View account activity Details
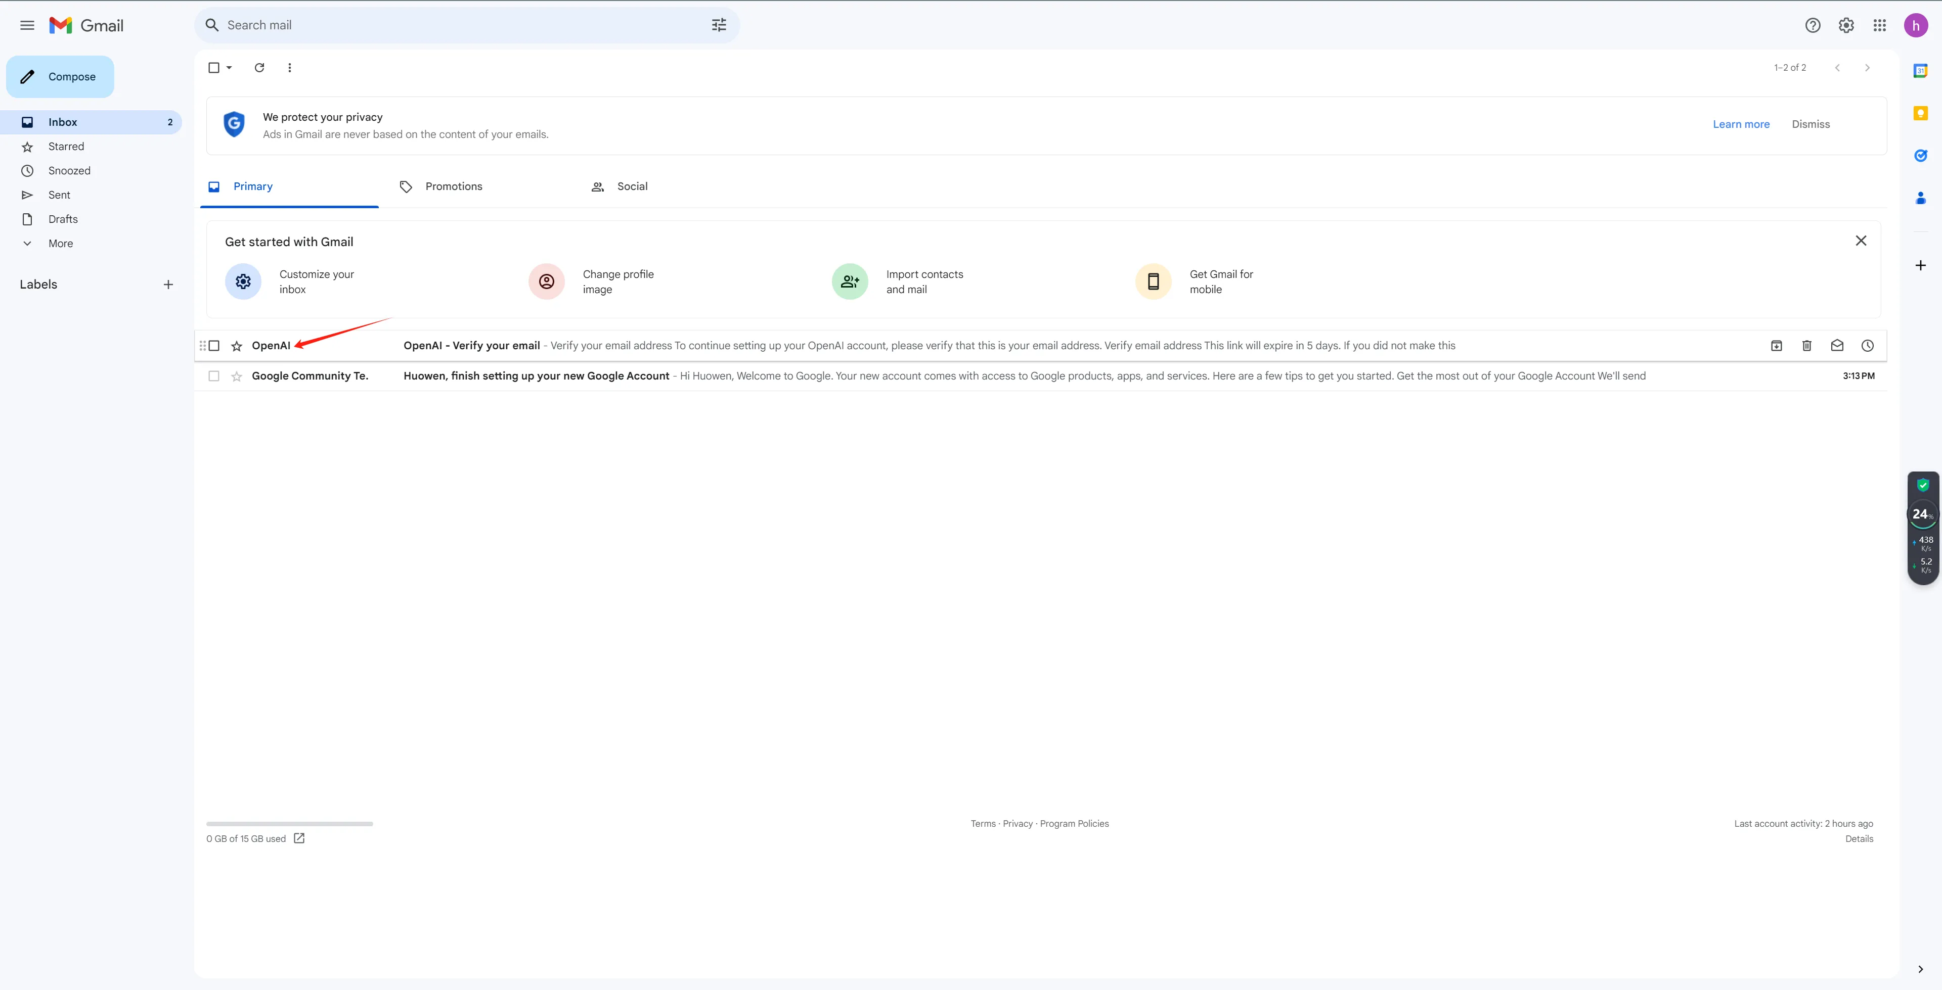1942x990 pixels. click(1859, 838)
